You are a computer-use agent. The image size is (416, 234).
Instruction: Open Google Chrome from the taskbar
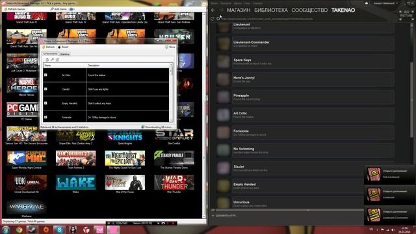tap(19, 229)
